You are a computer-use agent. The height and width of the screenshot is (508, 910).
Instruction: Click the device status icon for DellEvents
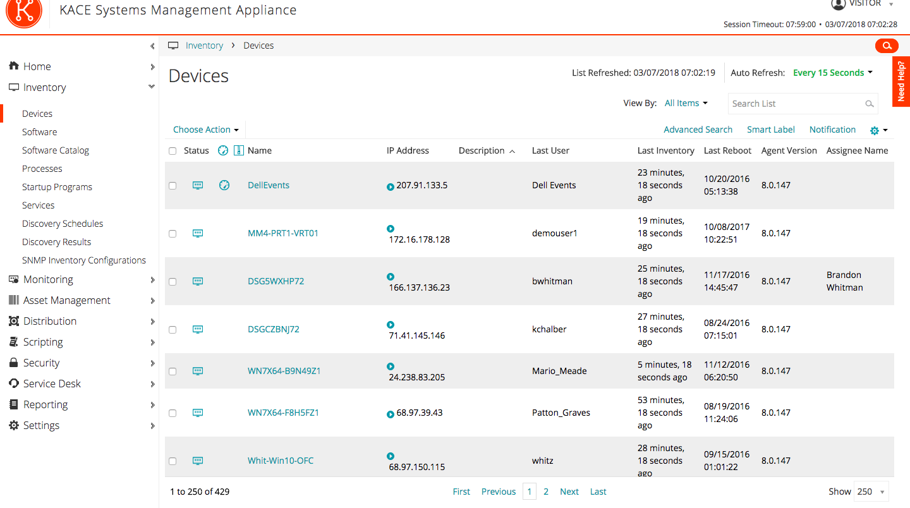(x=198, y=185)
